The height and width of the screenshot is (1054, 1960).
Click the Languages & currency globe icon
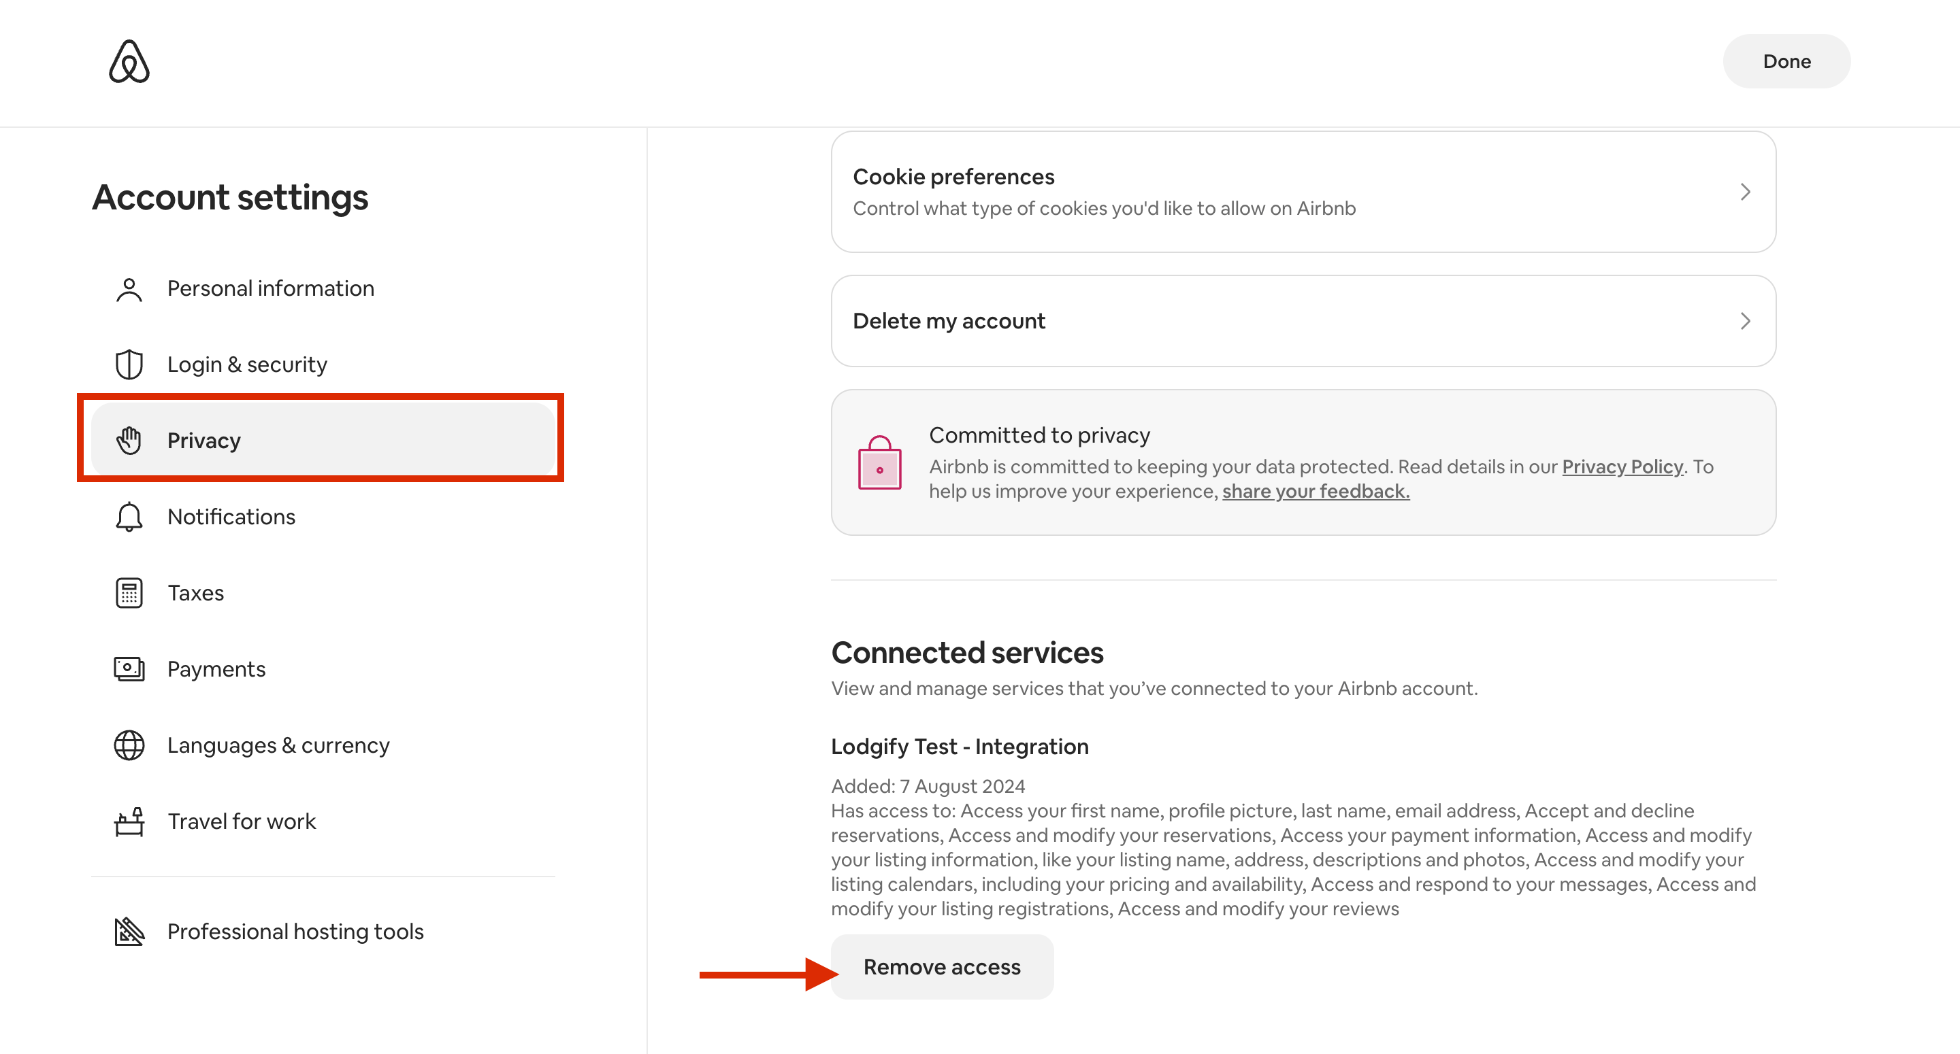129,745
